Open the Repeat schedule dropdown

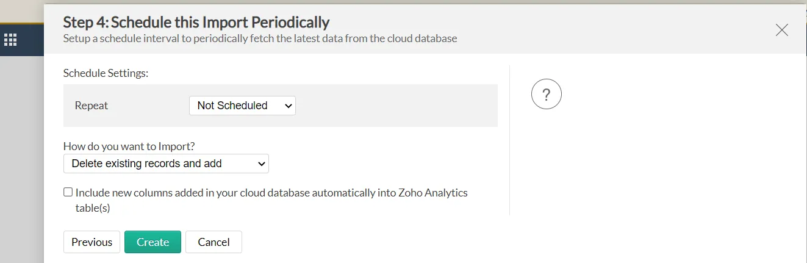[x=242, y=106]
